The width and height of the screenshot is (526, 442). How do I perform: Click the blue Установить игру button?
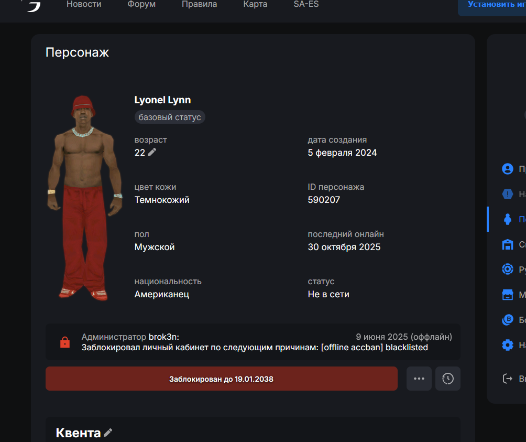[492, 6]
